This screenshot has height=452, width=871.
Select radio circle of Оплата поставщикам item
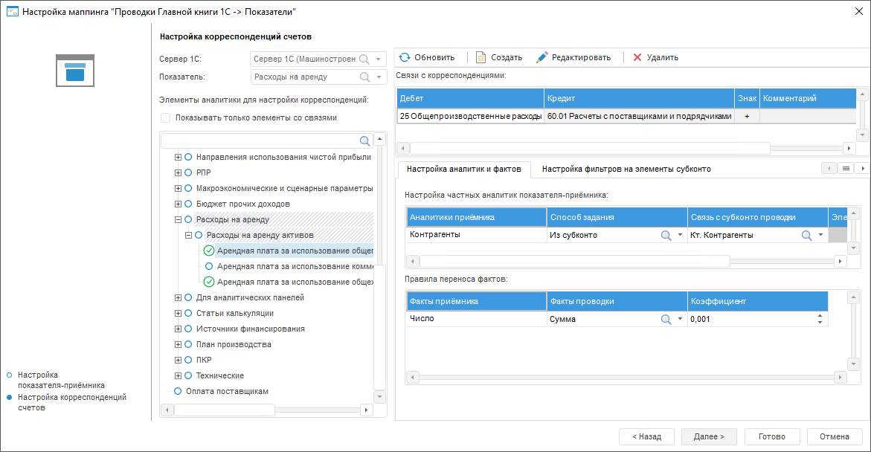[178, 391]
